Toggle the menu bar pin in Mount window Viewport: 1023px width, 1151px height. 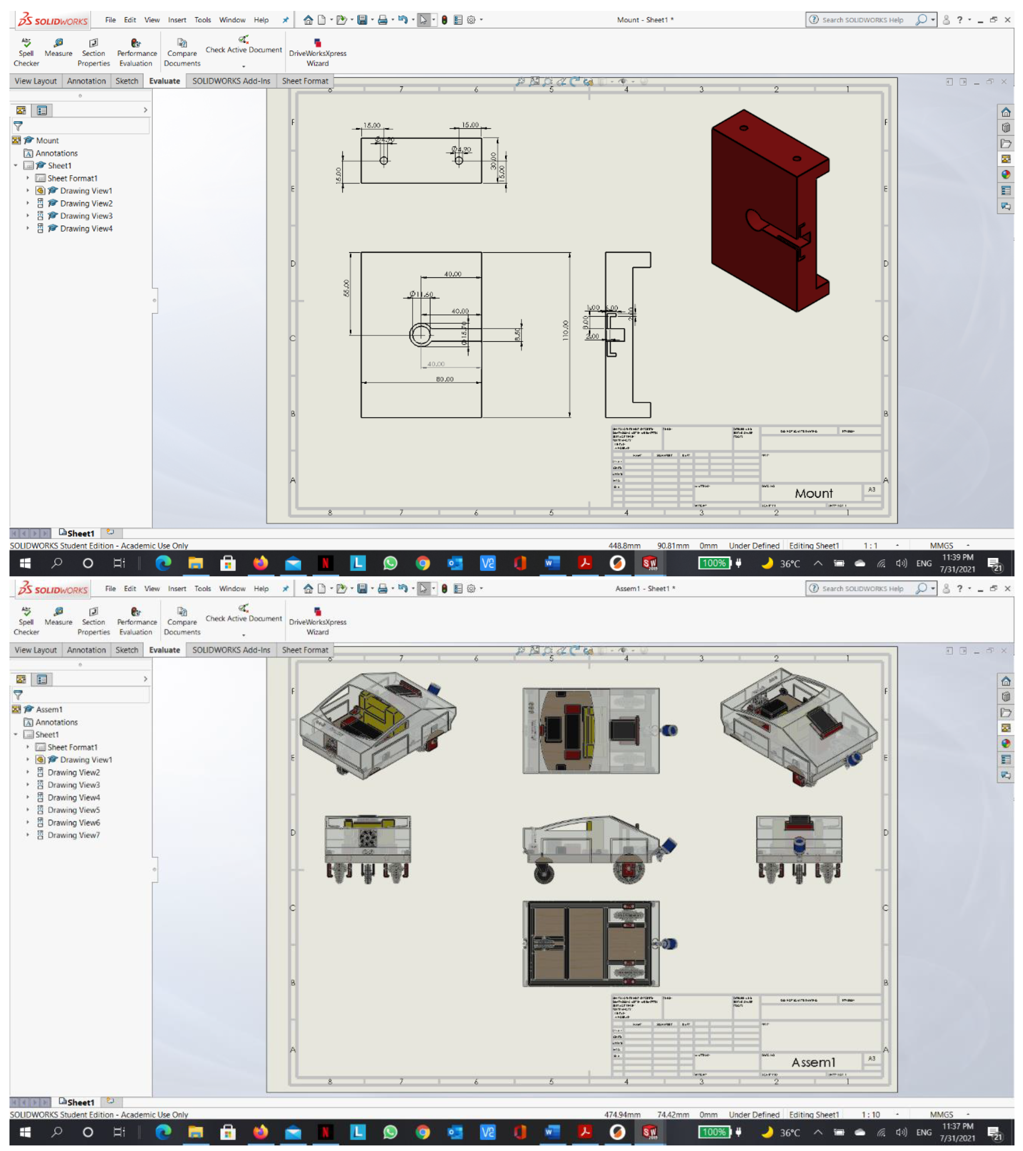285,20
